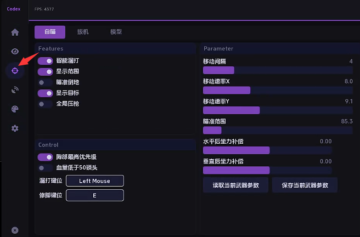Select the crosshair icon in sidebar
Screen dimensions: 360x237
15,71
